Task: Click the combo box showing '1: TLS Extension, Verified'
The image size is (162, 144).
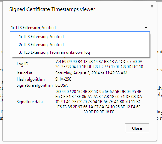Action: tap(80, 28)
